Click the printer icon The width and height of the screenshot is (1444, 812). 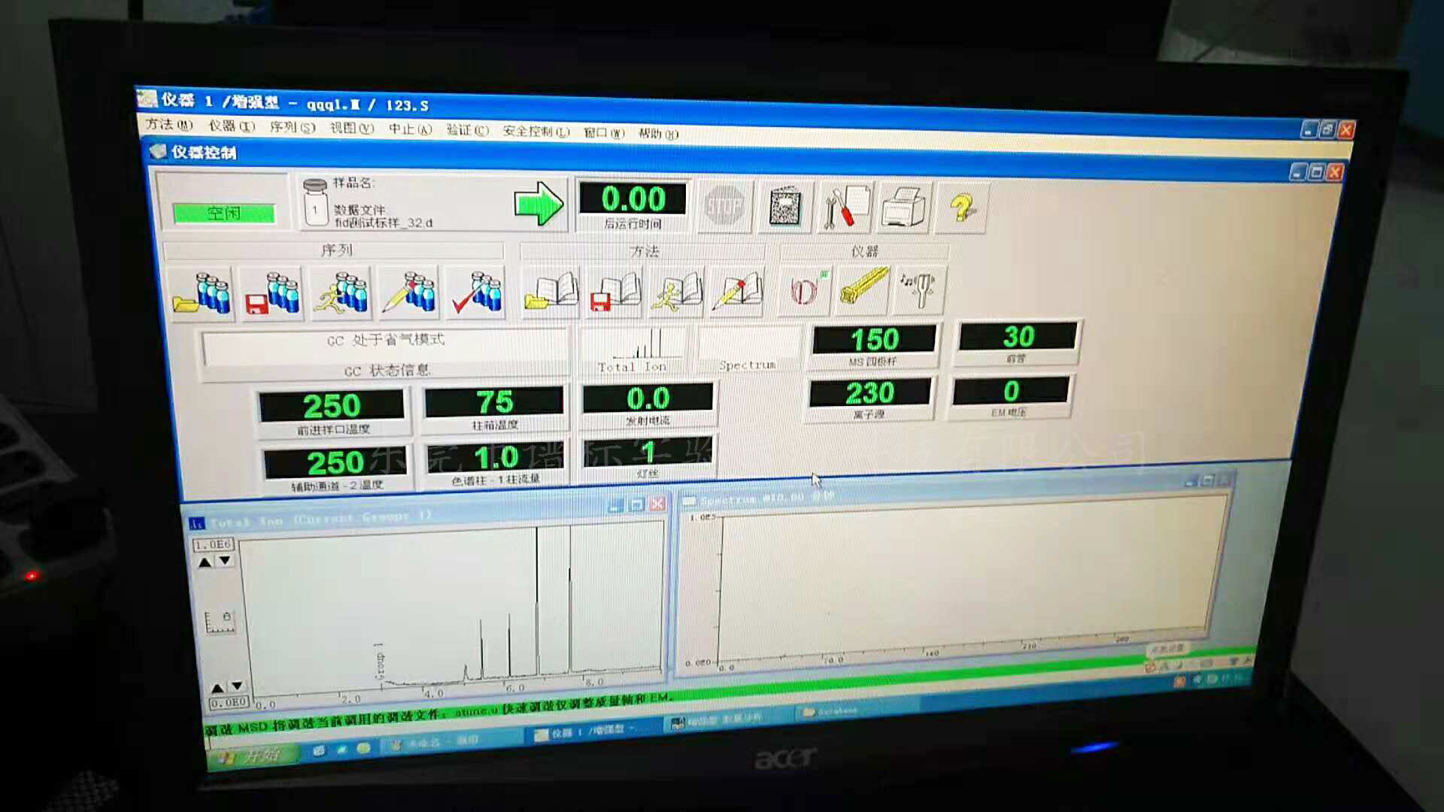tap(904, 207)
